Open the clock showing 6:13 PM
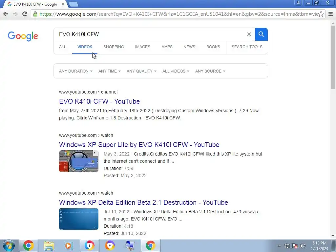The height and width of the screenshot is (252, 336). [319, 246]
